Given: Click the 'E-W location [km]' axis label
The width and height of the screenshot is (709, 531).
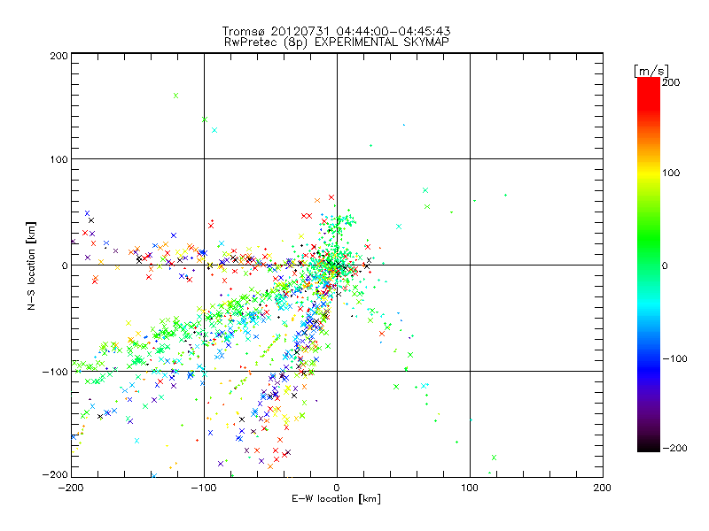Looking at the screenshot, I should (336, 499).
